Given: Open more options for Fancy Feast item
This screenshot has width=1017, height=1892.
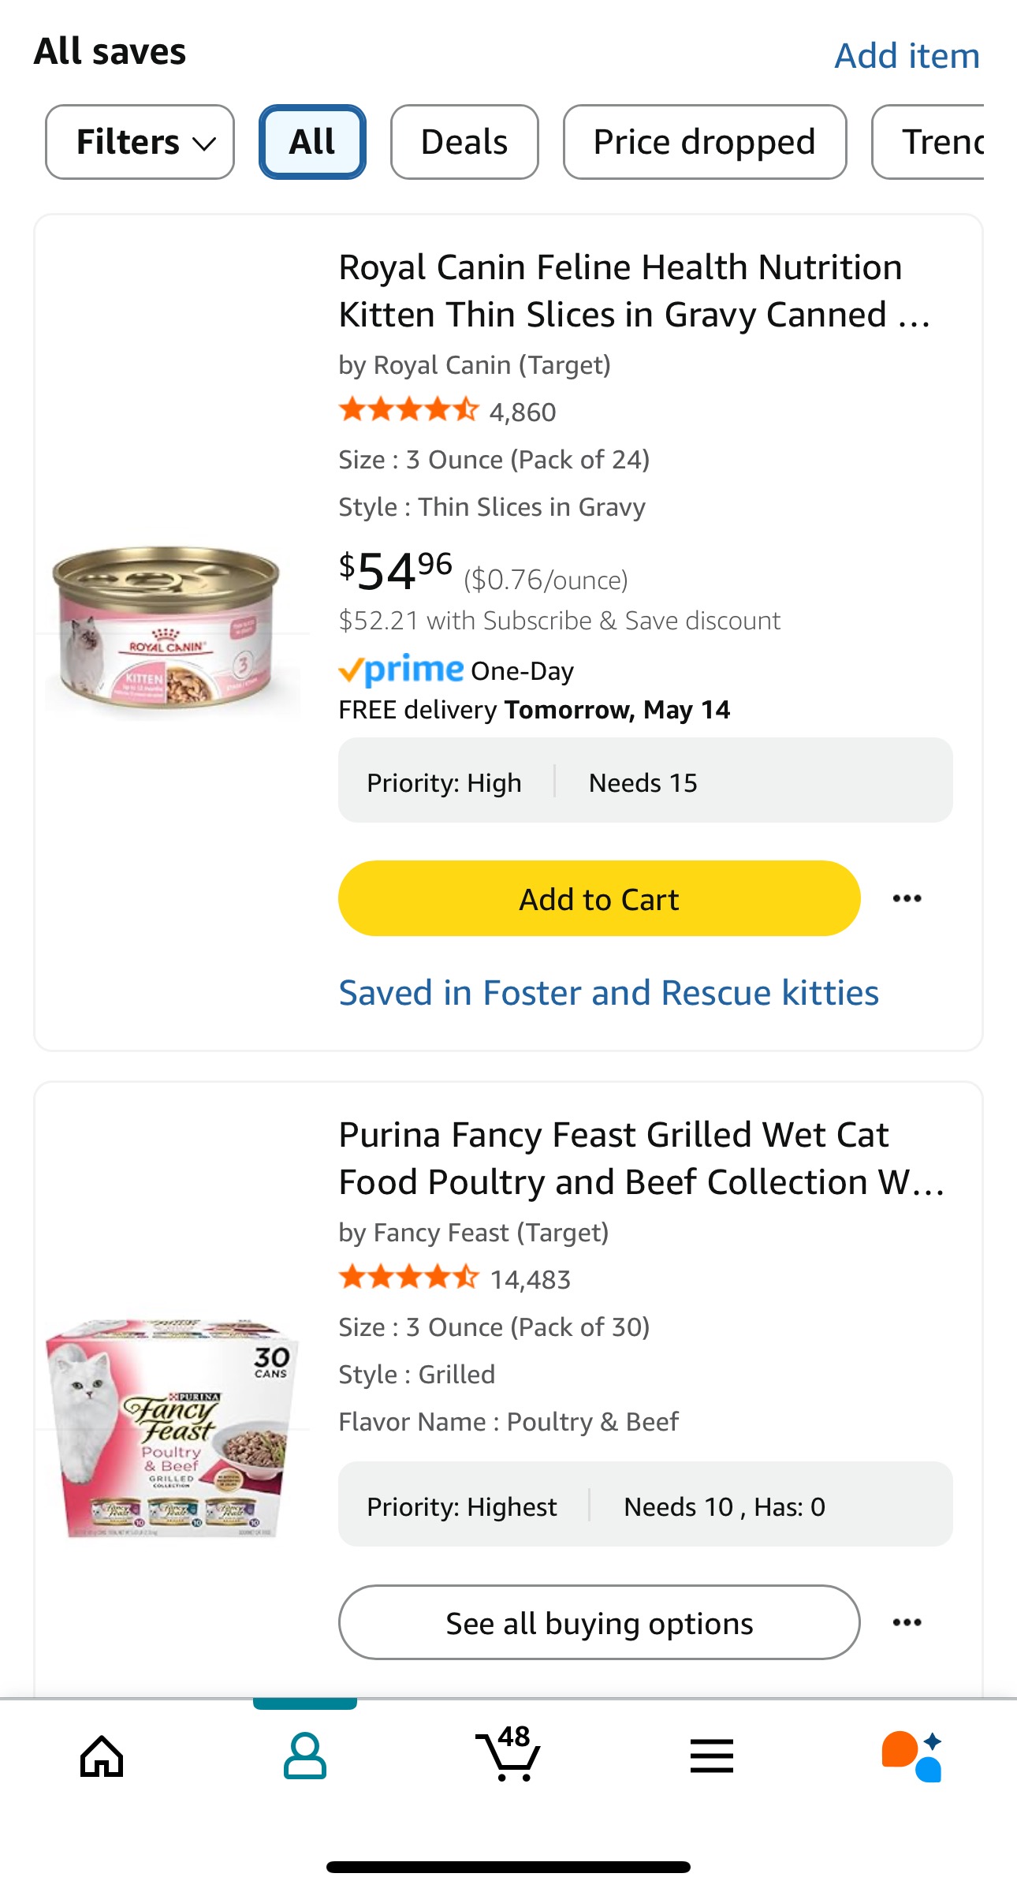Looking at the screenshot, I should 907,1622.
